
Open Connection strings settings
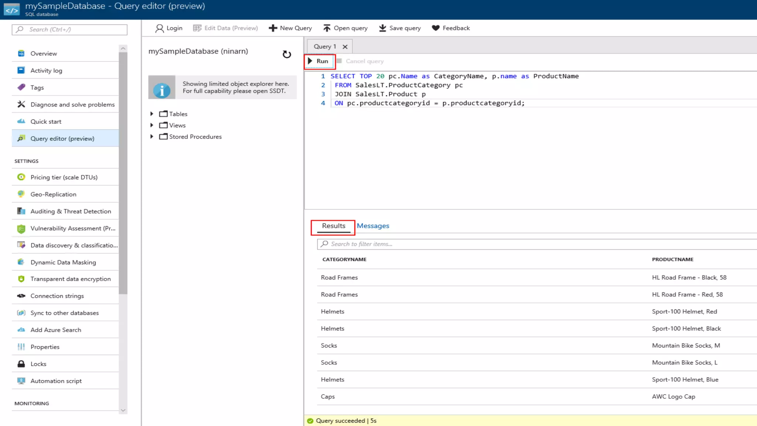65,296
